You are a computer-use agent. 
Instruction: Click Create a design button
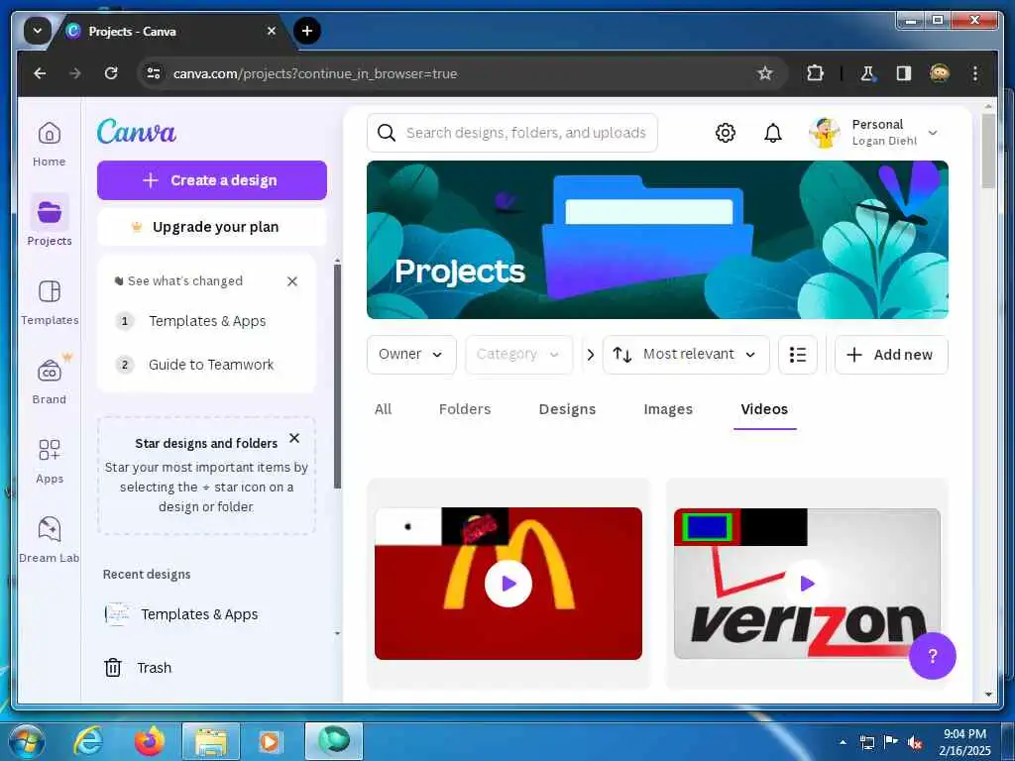point(212,180)
